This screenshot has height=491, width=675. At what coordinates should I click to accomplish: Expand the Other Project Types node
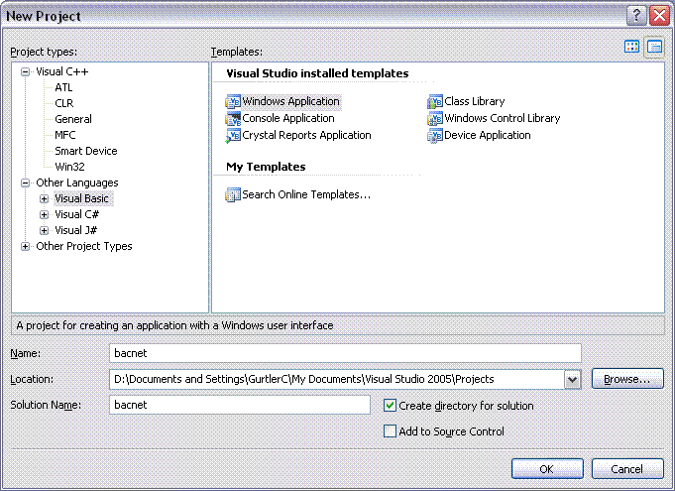coord(26,246)
